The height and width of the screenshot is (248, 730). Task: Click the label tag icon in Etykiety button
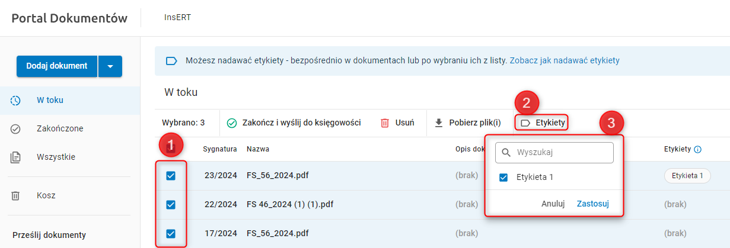pos(525,123)
